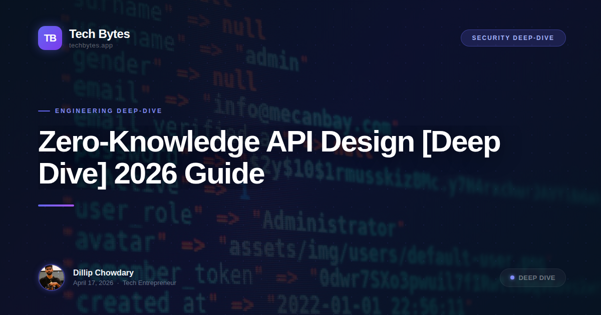Click the purple accent dash before ENGINEERING DEEP-DIVE
This screenshot has width=601, height=315.
[45, 111]
